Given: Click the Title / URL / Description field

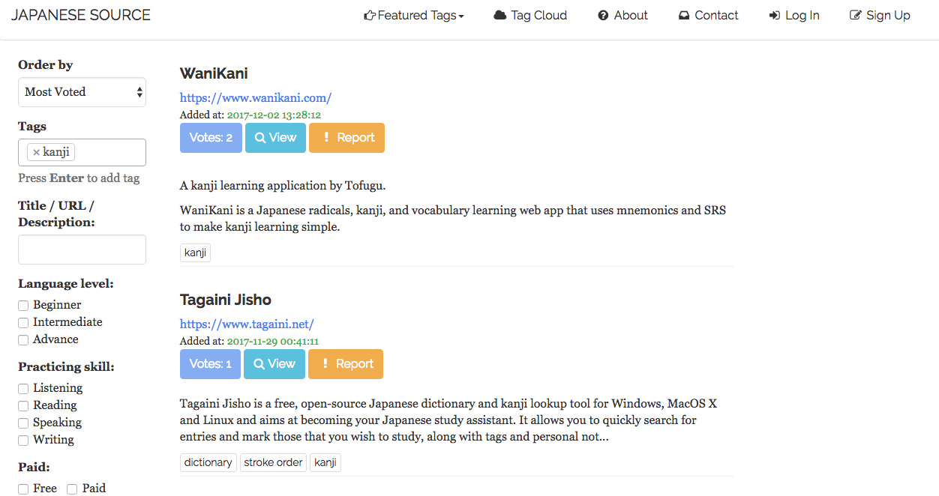Looking at the screenshot, I should click(x=82, y=249).
